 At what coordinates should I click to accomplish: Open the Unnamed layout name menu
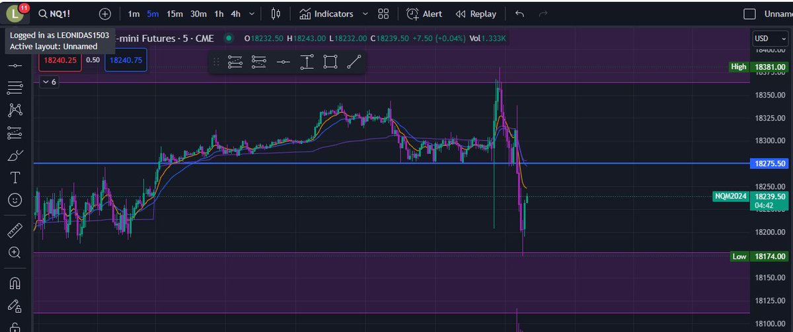click(x=778, y=14)
